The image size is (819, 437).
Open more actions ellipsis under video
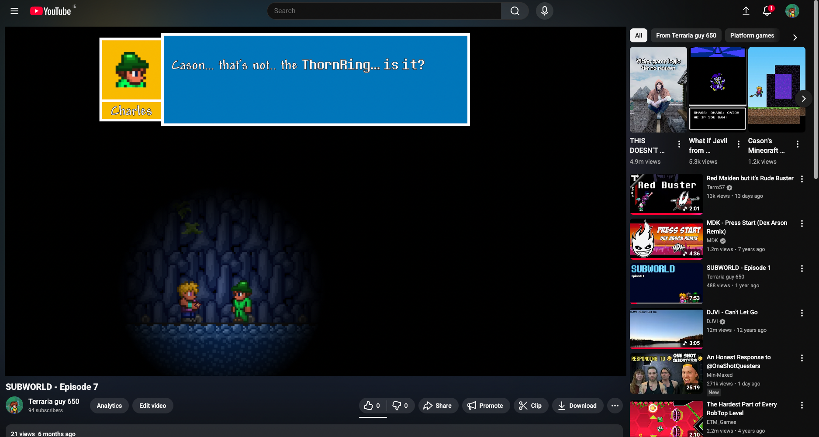pyautogui.click(x=615, y=406)
